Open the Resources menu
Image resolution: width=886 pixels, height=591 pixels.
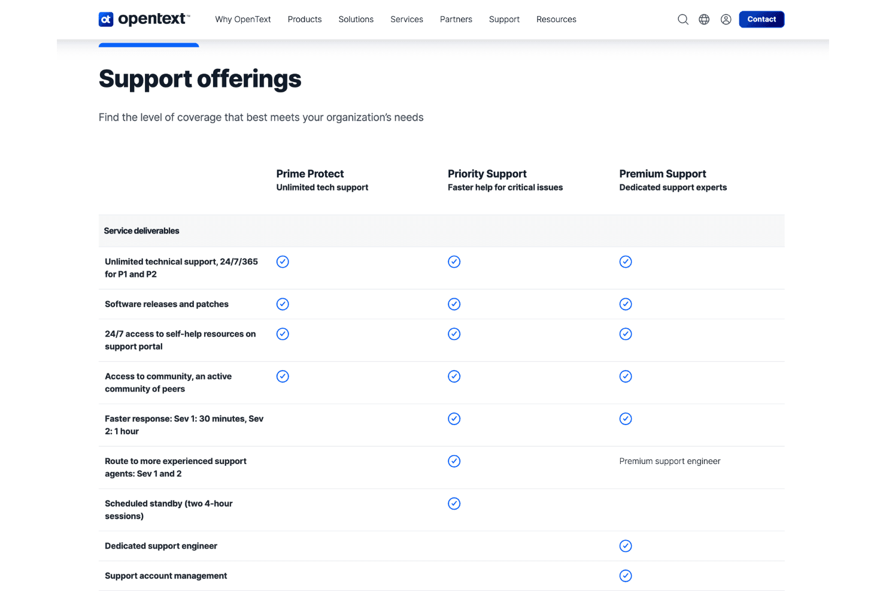tap(557, 19)
